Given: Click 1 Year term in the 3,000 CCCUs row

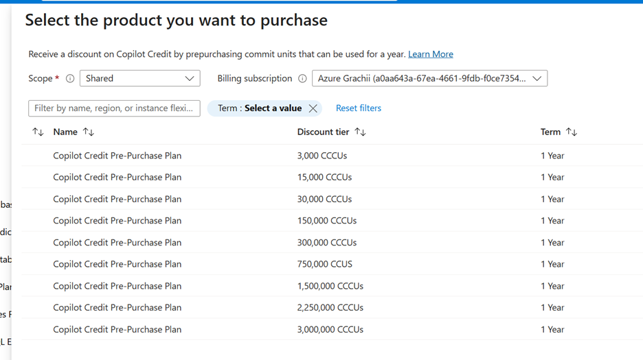Looking at the screenshot, I should [552, 156].
